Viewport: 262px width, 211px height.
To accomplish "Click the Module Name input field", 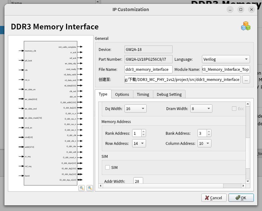I will pyautogui.click(x=226, y=69).
